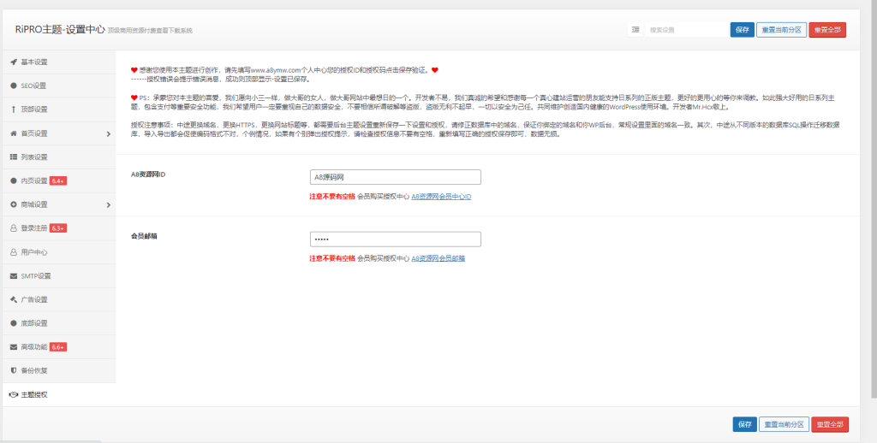This screenshot has width=877, height=443.
Task: Open 基本设置 via its rocket icon
Action: [x=14, y=62]
